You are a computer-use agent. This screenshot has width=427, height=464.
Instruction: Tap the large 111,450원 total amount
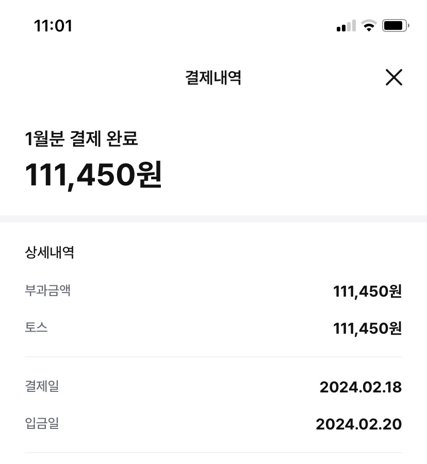click(93, 174)
